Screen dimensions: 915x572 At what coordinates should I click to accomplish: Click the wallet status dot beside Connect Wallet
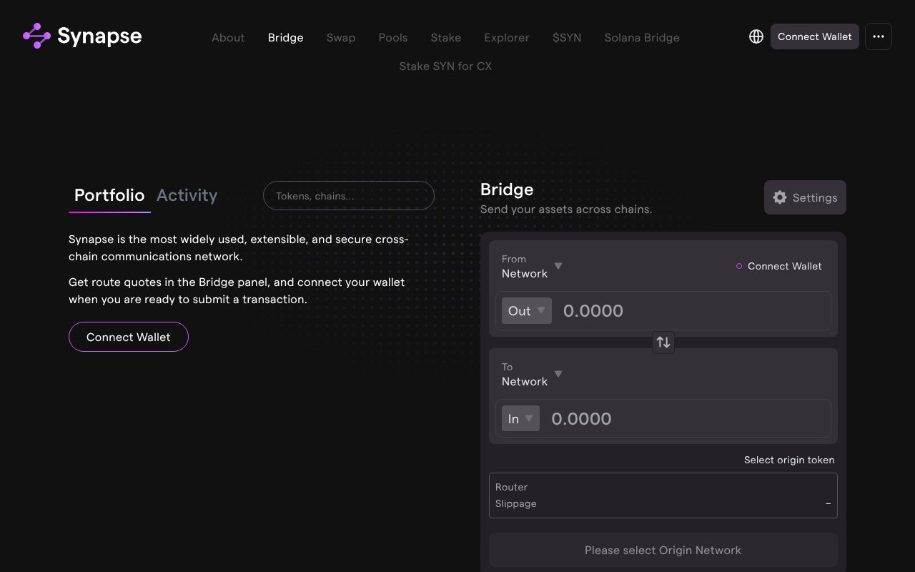[738, 266]
